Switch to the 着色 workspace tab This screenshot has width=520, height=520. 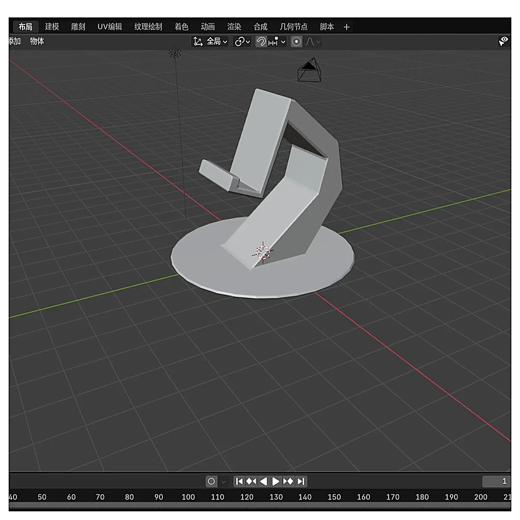[182, 27]
